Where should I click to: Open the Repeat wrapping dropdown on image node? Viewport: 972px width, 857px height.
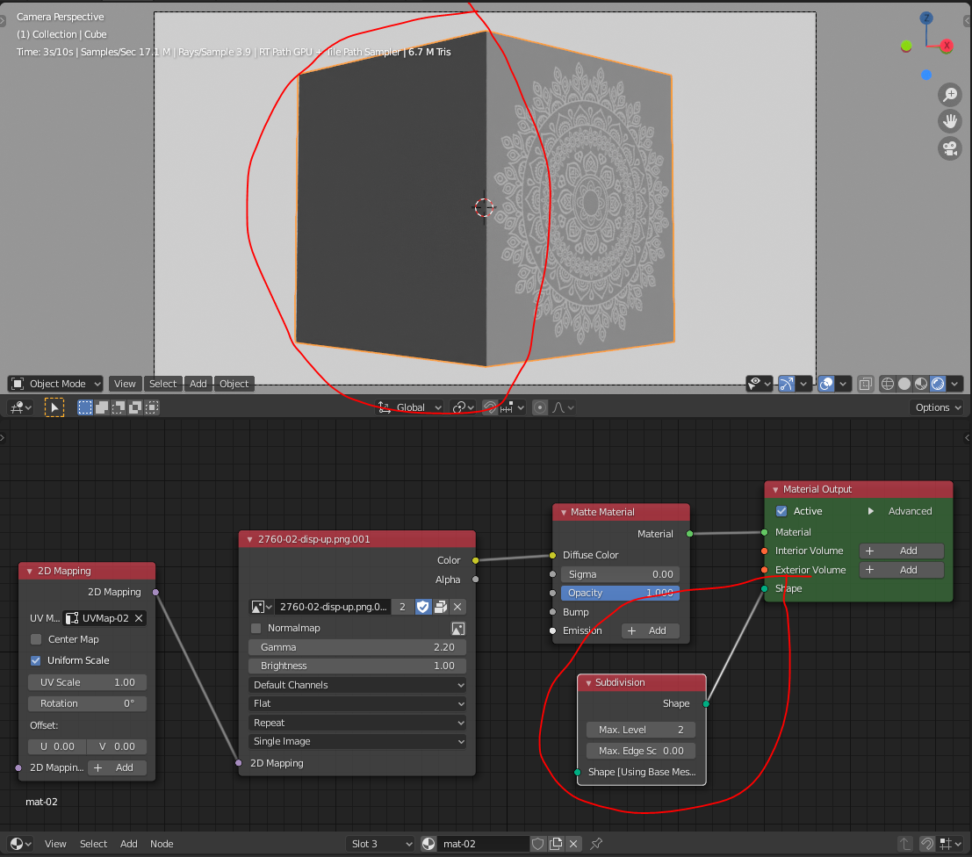coord(356,722)
